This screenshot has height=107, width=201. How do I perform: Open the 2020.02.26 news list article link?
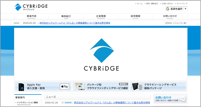click(x=112, y=103)
